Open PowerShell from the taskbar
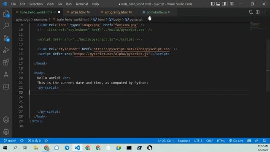The height and width of the screenshot is (152, 270). tap(139, 148)
